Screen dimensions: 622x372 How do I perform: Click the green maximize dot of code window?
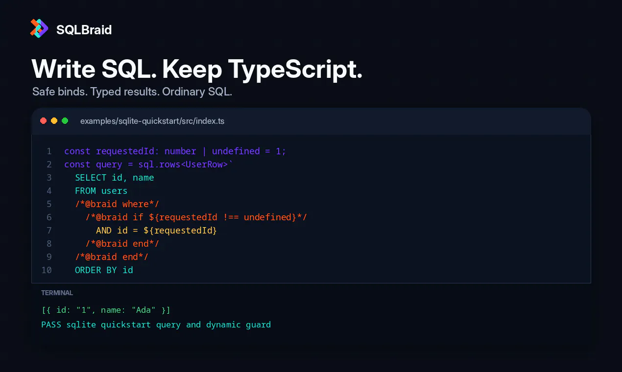[x=65, y=121]
